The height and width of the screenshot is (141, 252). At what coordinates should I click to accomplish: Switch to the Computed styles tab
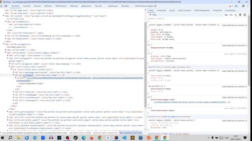[161, 11]
